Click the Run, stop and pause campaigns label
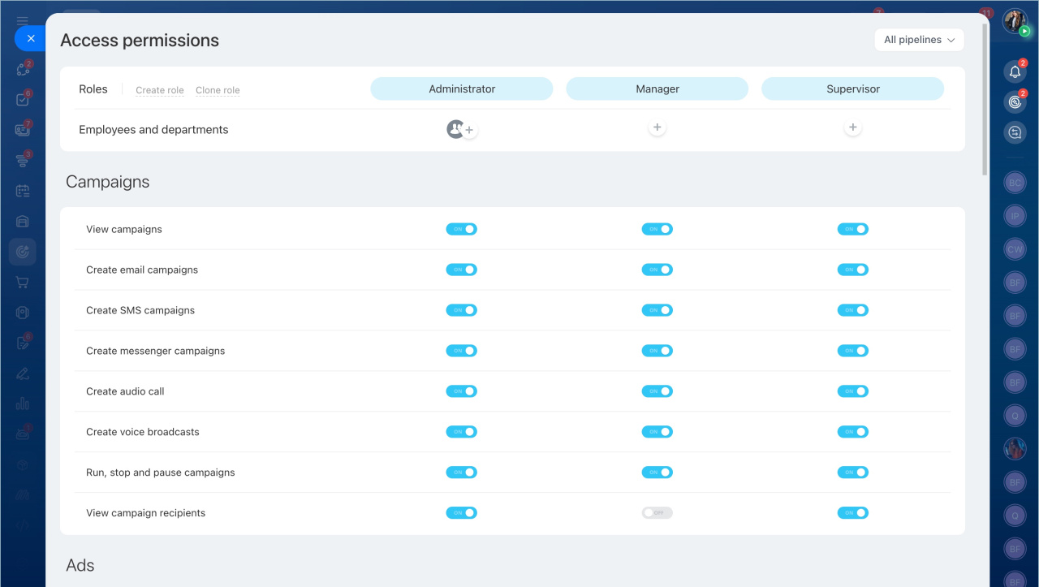1039x587 pixels. pos(161,473)
